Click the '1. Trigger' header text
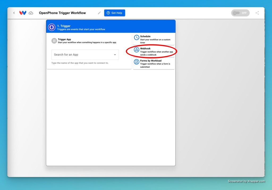This screenshot has height=190, width=272. [x=64, y=26]
